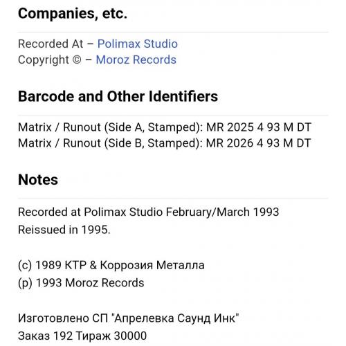Click the Side B matrix runout line
The image size is (346, 346).
(165, 143)
